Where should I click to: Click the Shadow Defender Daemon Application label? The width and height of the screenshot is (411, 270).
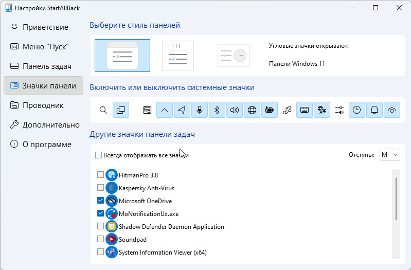click(171, 226)
